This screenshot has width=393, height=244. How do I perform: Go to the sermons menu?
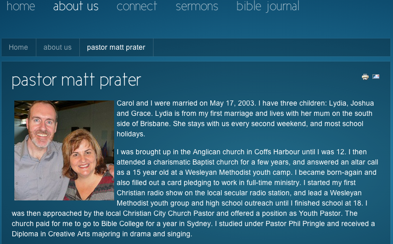point(196,7)
